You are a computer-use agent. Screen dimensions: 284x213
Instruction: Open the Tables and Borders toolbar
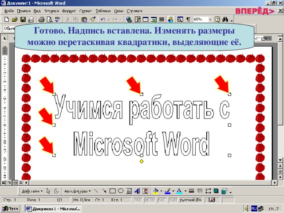138,19
